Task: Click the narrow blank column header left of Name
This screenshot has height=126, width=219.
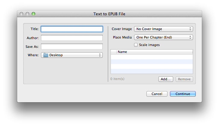Action: pos(114,52)
